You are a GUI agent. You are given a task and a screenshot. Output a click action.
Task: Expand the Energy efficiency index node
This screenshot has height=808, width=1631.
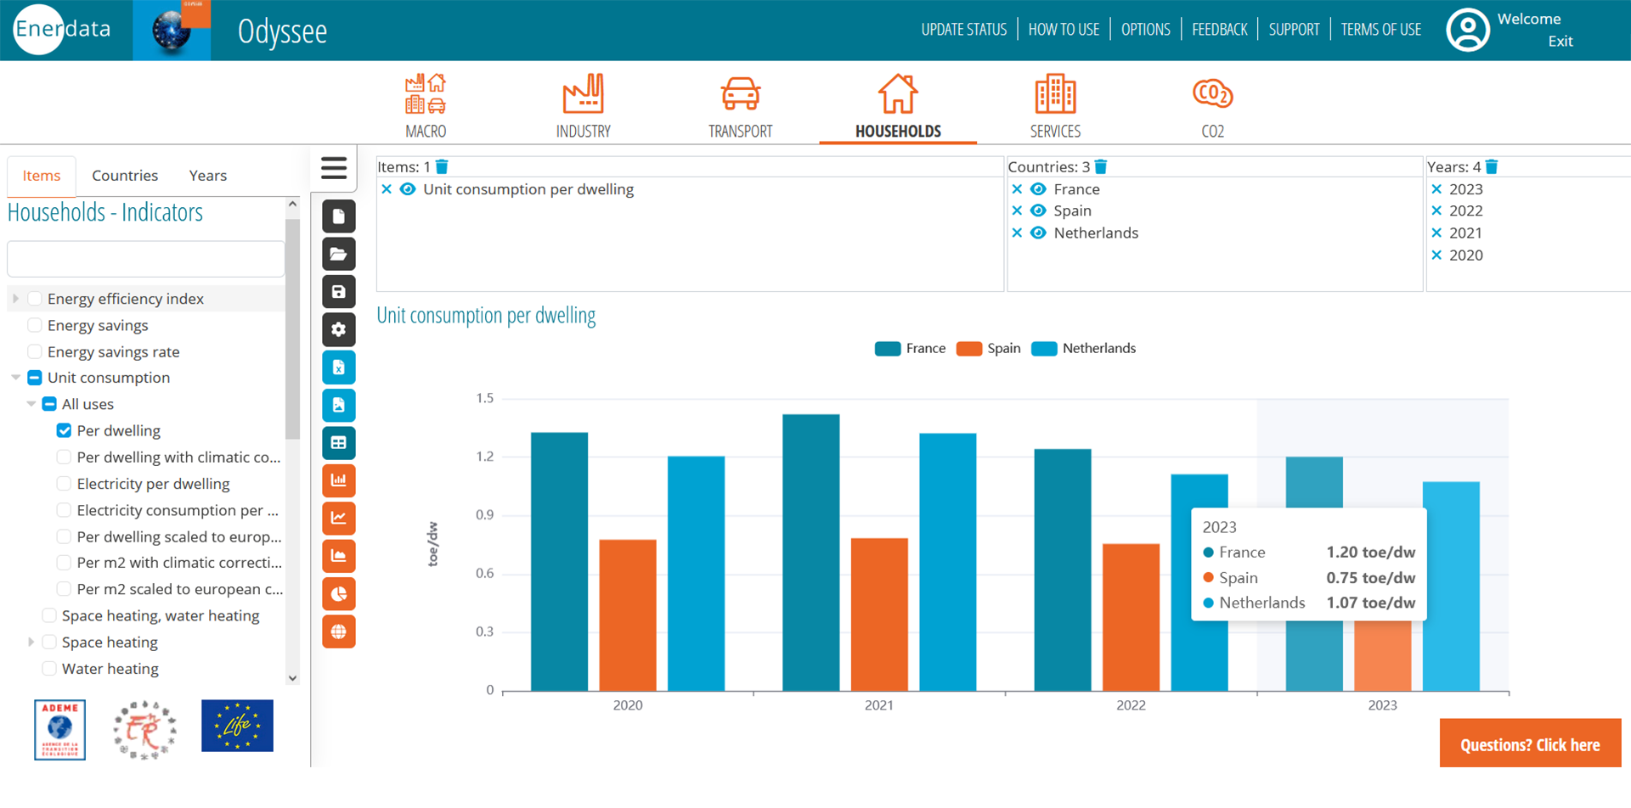15,299
